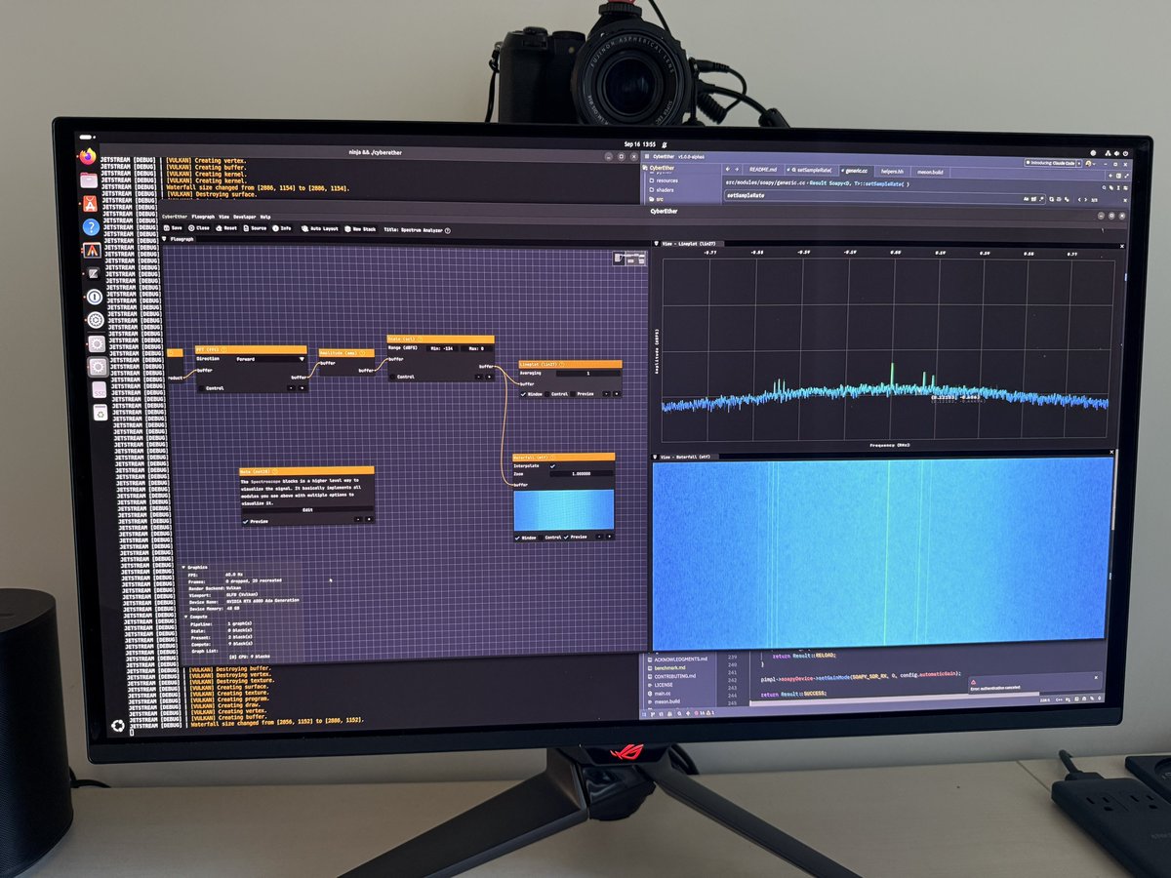Toggle Preview checkbox on the Note block

pyautogui.click(x=246, y=522)
